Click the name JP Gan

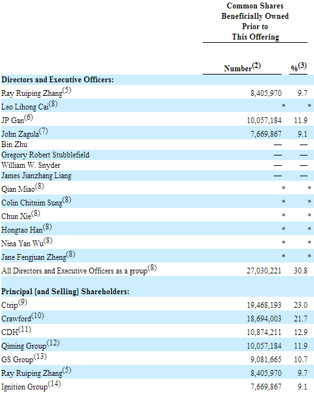tap(12, 120)
